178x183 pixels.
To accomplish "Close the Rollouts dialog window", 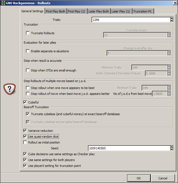I will click(x=175, y=3).
